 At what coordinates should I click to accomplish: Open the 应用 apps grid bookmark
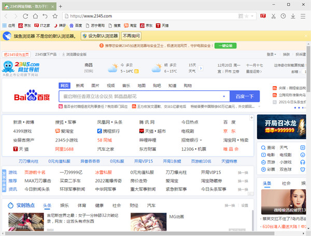[x=8, y=25]
